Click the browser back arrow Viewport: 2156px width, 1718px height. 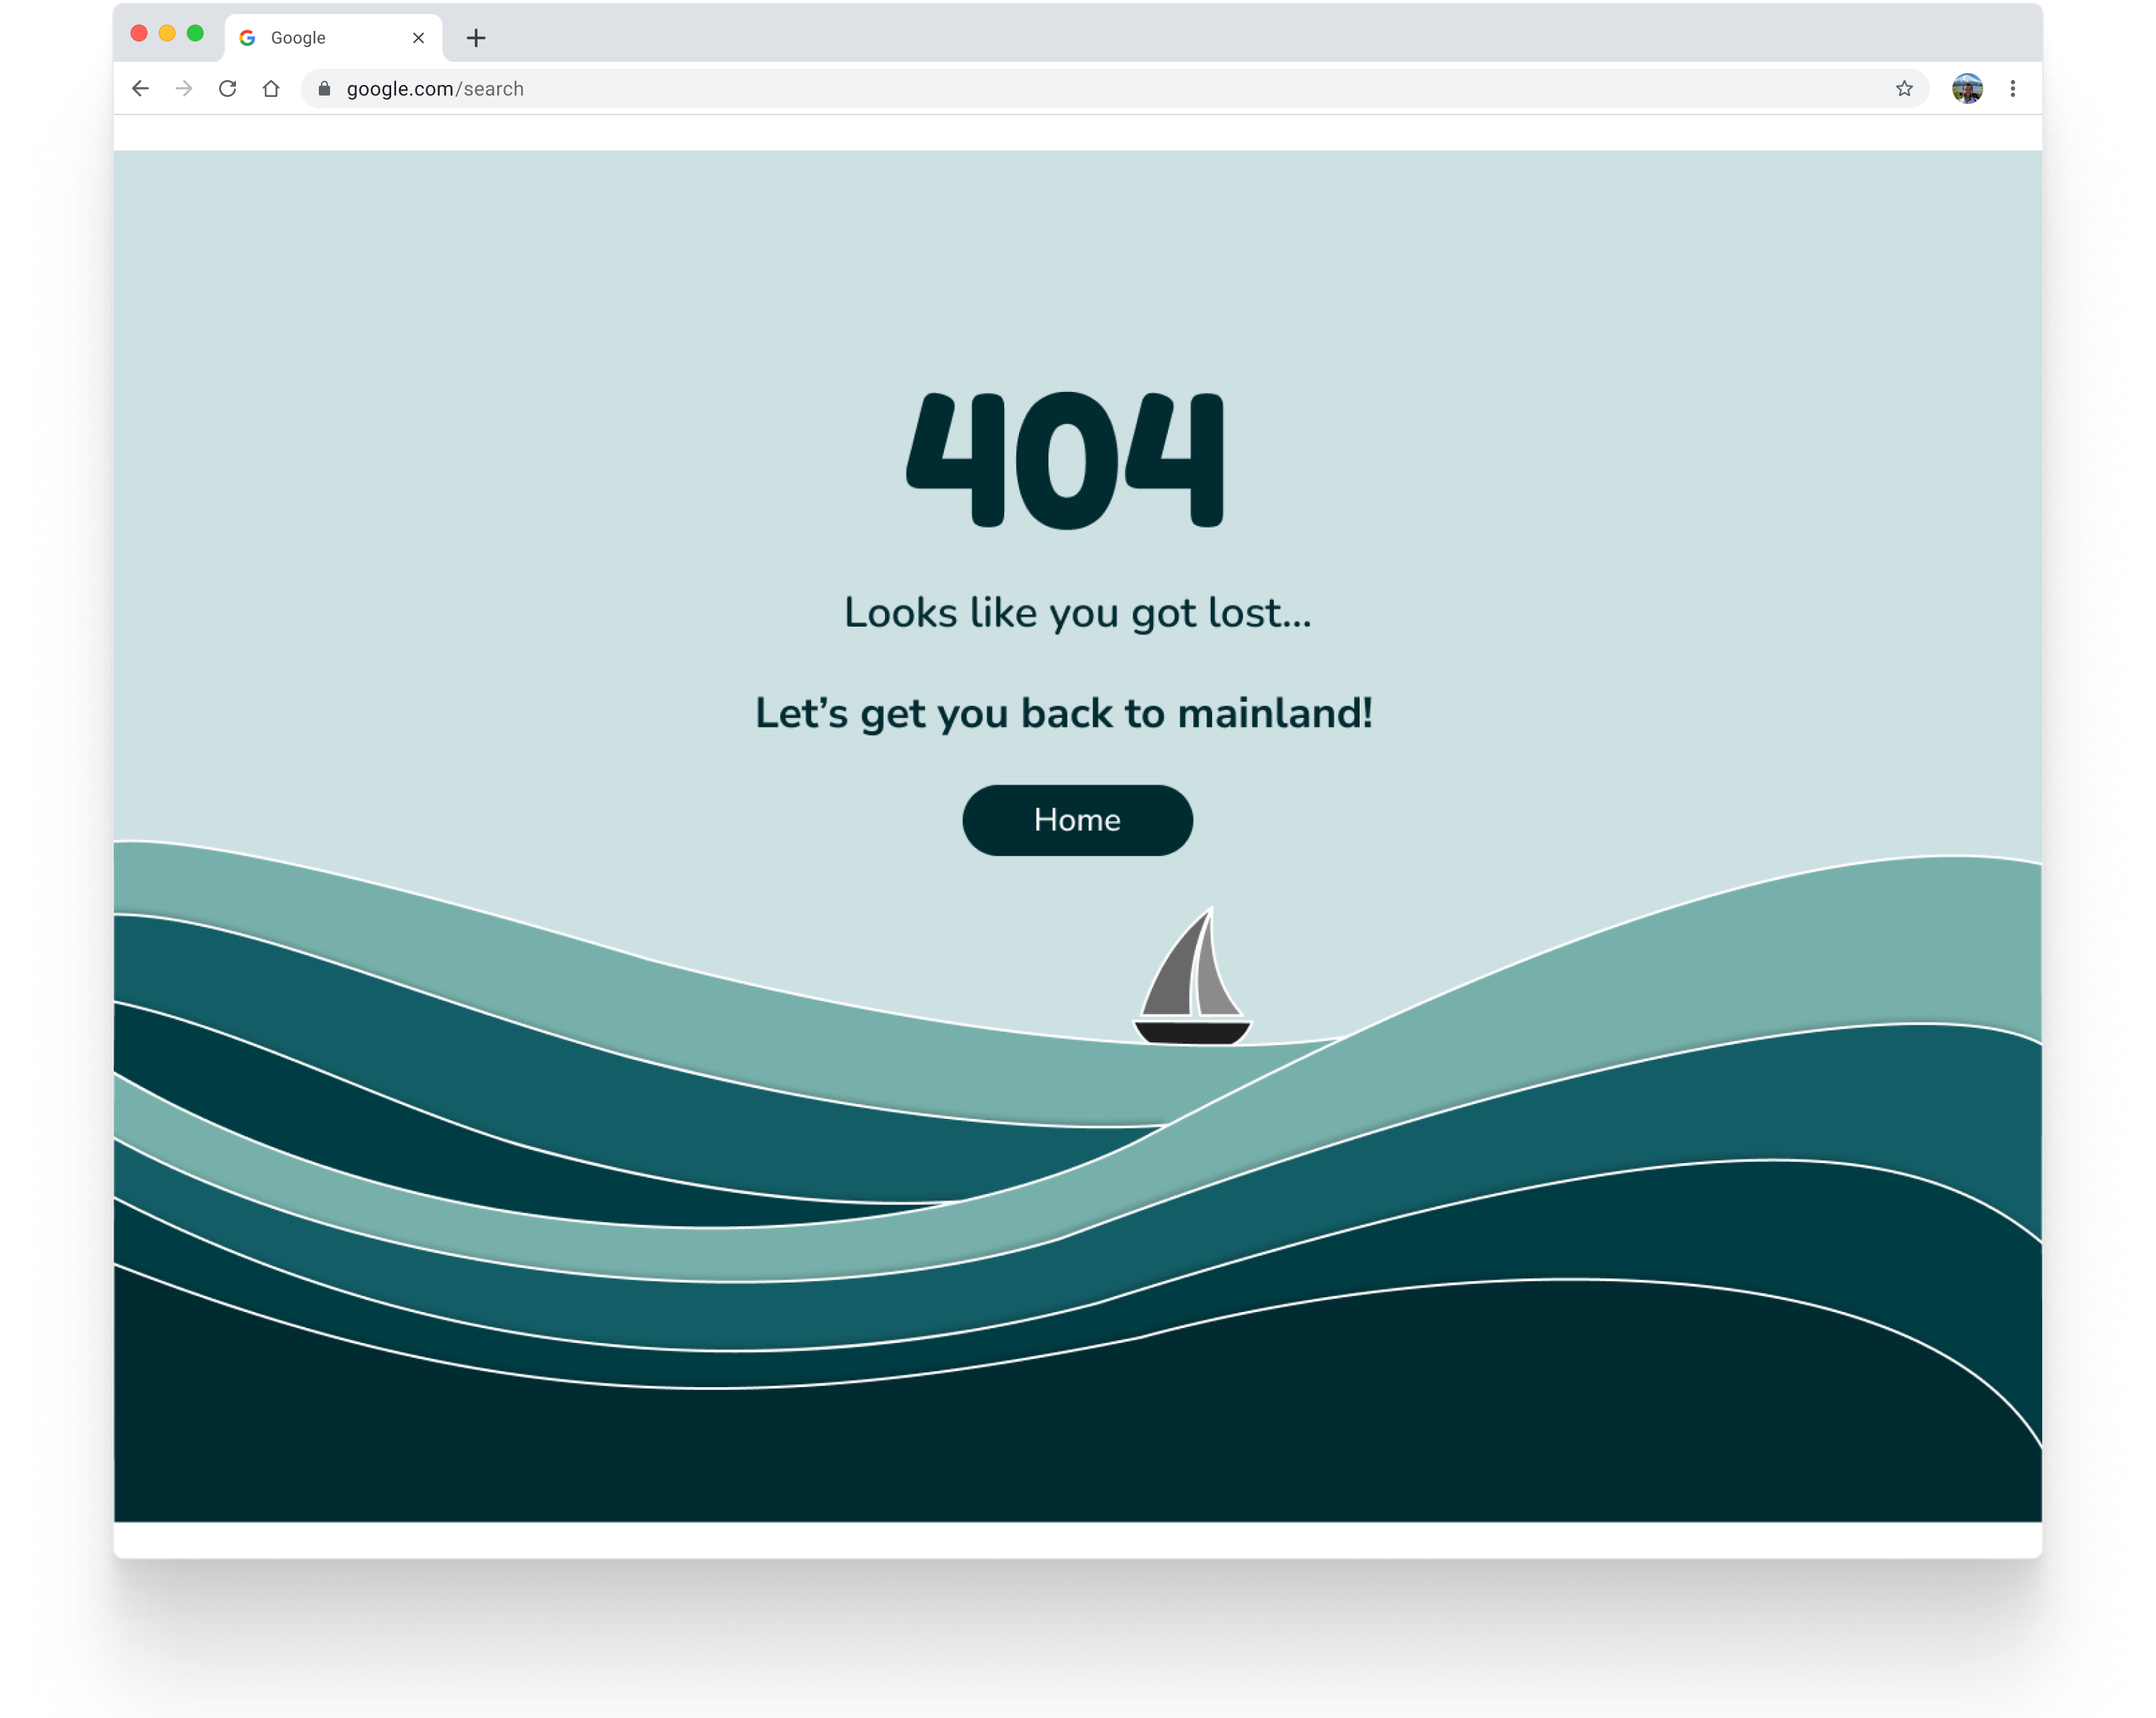[x=140, y=89]
